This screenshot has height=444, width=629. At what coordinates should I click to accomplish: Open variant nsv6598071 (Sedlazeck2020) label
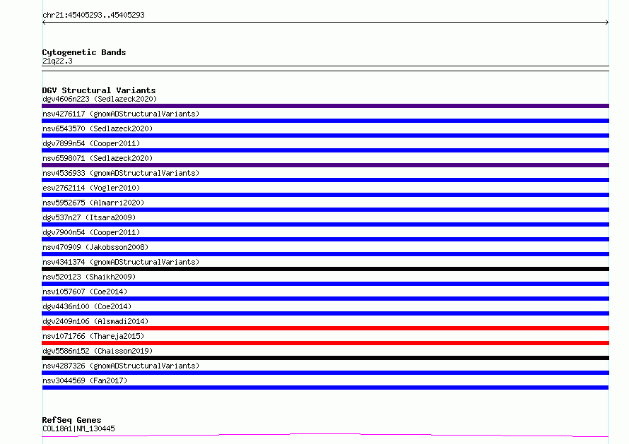pyautogui.click(x=98, y=158)
